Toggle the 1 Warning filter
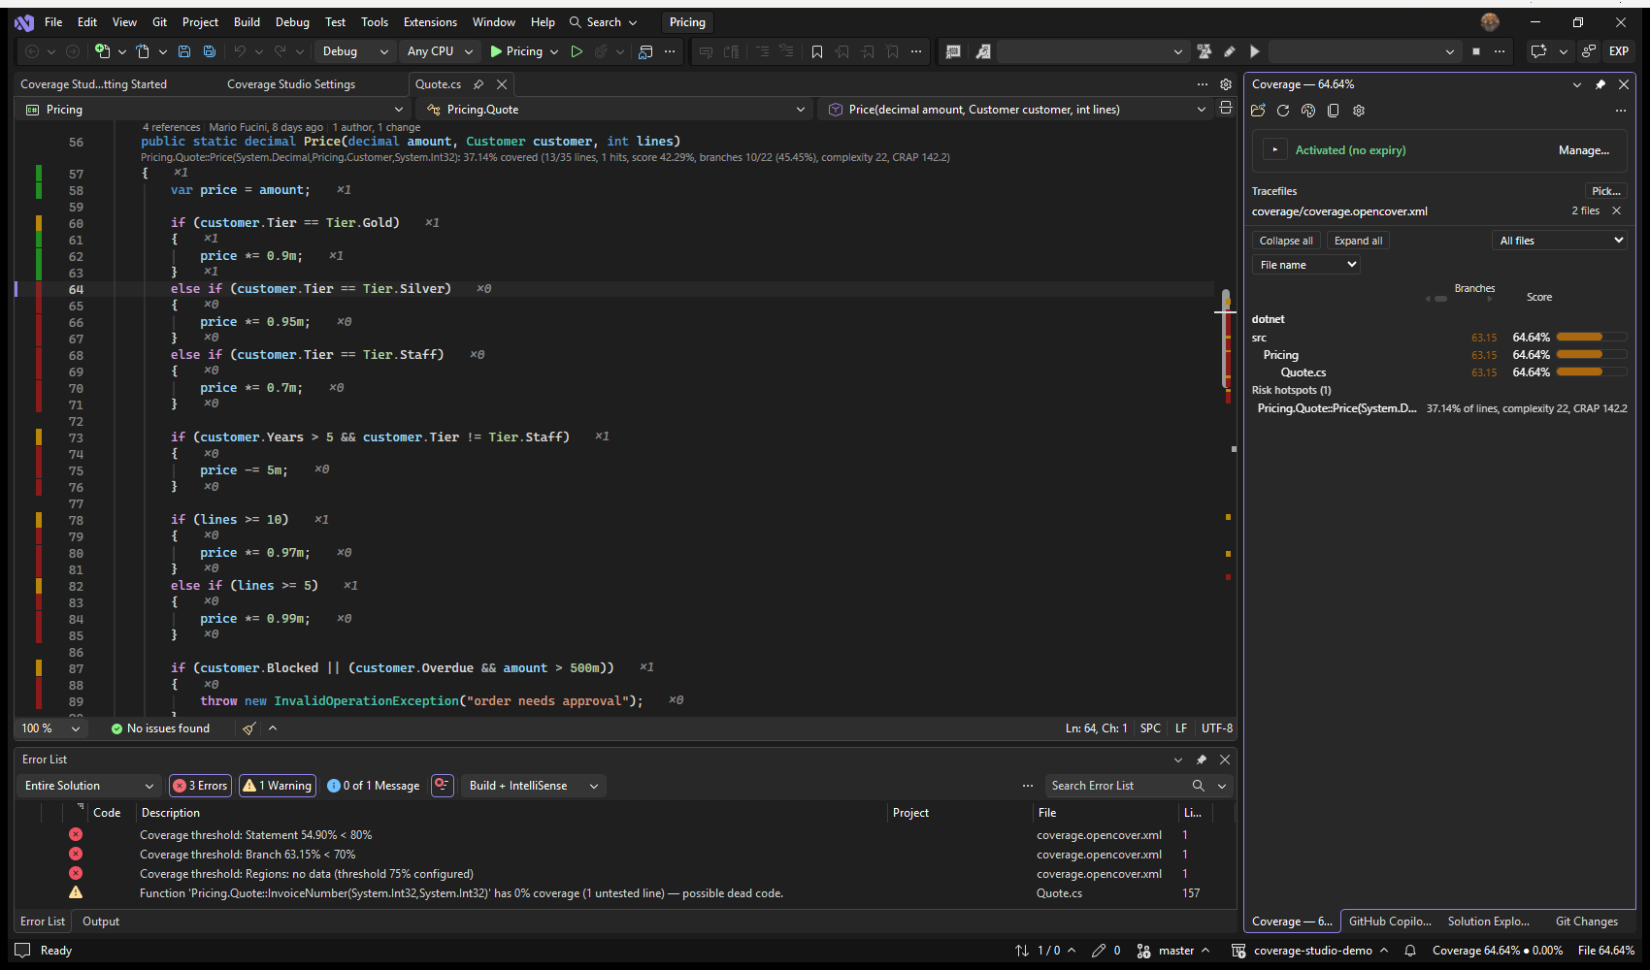 [278, 786]
